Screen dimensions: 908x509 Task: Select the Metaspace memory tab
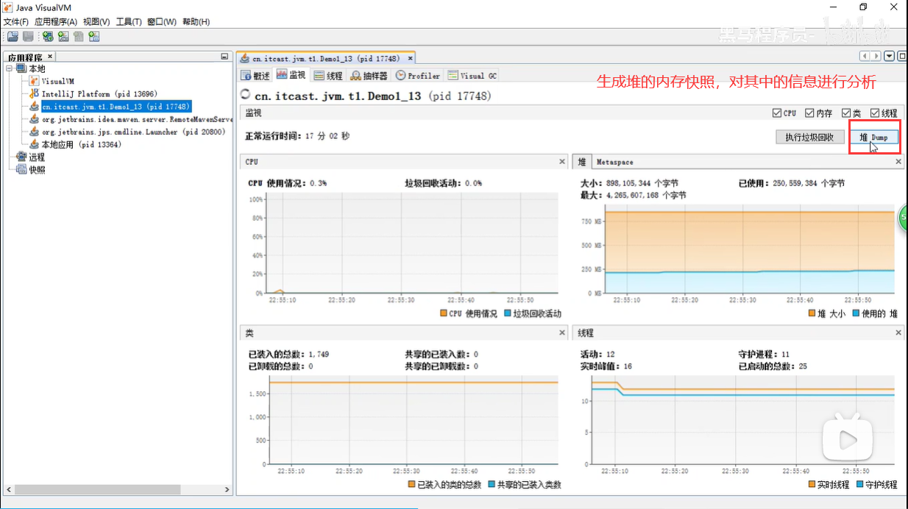pyautogui.click(x=614, y=162)
